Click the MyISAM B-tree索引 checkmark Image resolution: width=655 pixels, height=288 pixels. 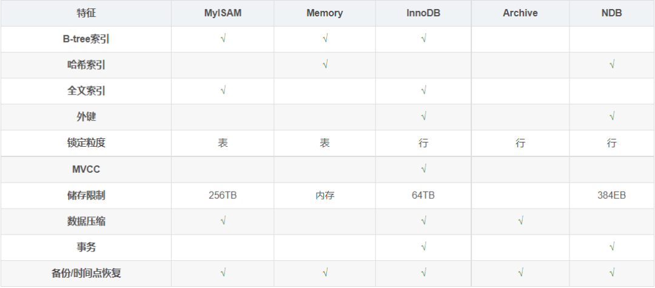223,39
